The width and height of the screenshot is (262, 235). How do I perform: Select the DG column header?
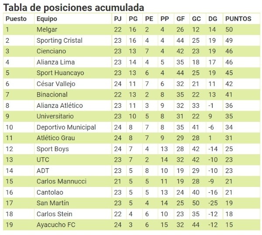click(213, 19)
